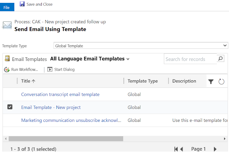Go to the previous page arrow
This screenshot has width=229, height=152.
[x=182, y=149]
